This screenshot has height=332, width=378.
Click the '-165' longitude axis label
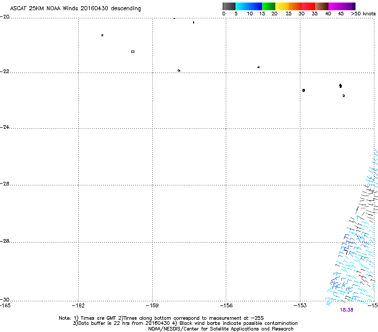[5, 306]
